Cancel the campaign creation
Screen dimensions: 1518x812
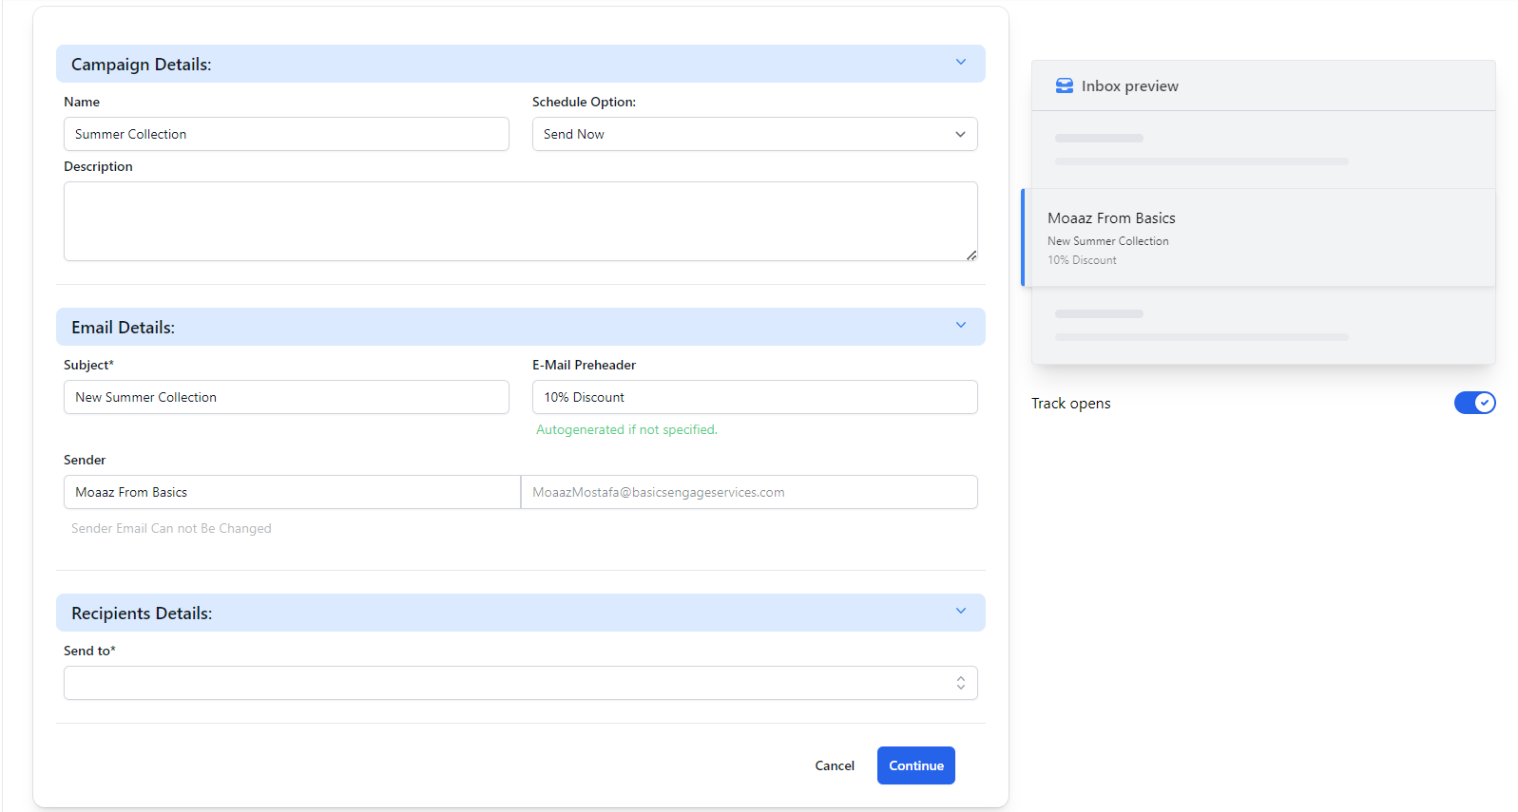pyautogui.click(x=835, y=765)
